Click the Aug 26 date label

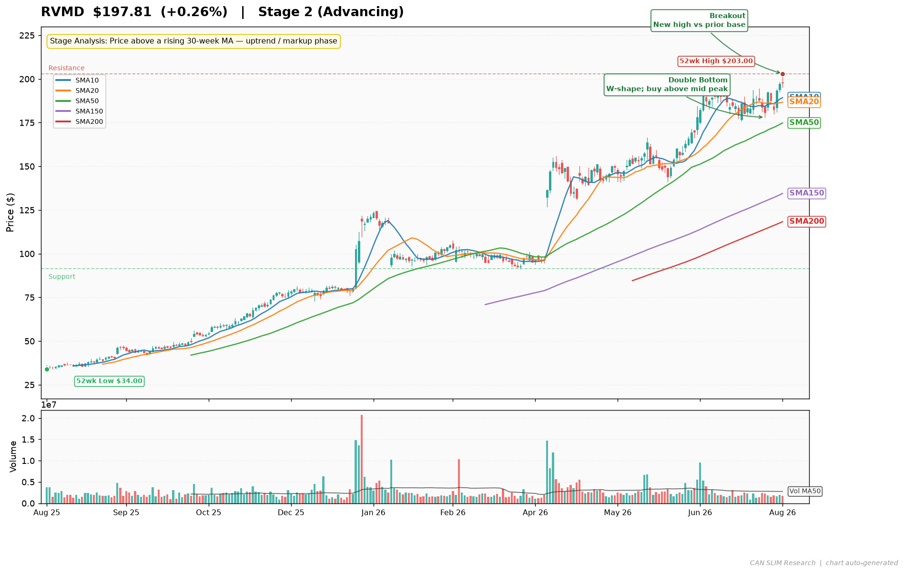click(782, 513)
